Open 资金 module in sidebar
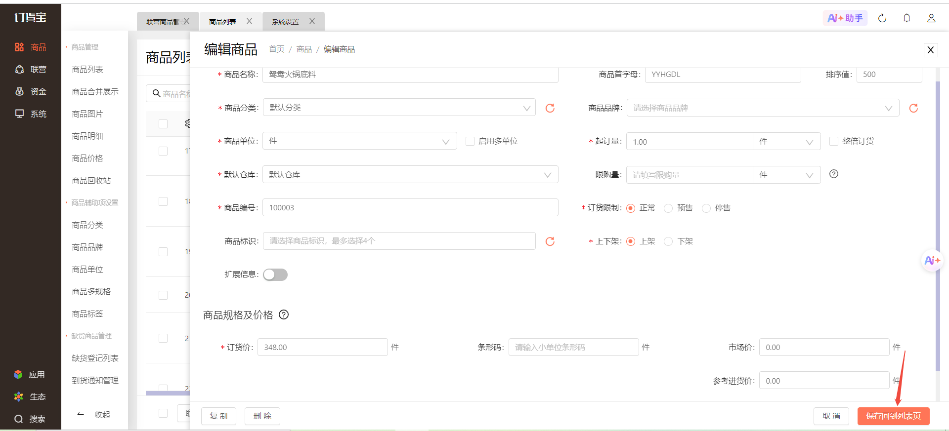Viewport: 949px width, 431px height. pos(30,91)
